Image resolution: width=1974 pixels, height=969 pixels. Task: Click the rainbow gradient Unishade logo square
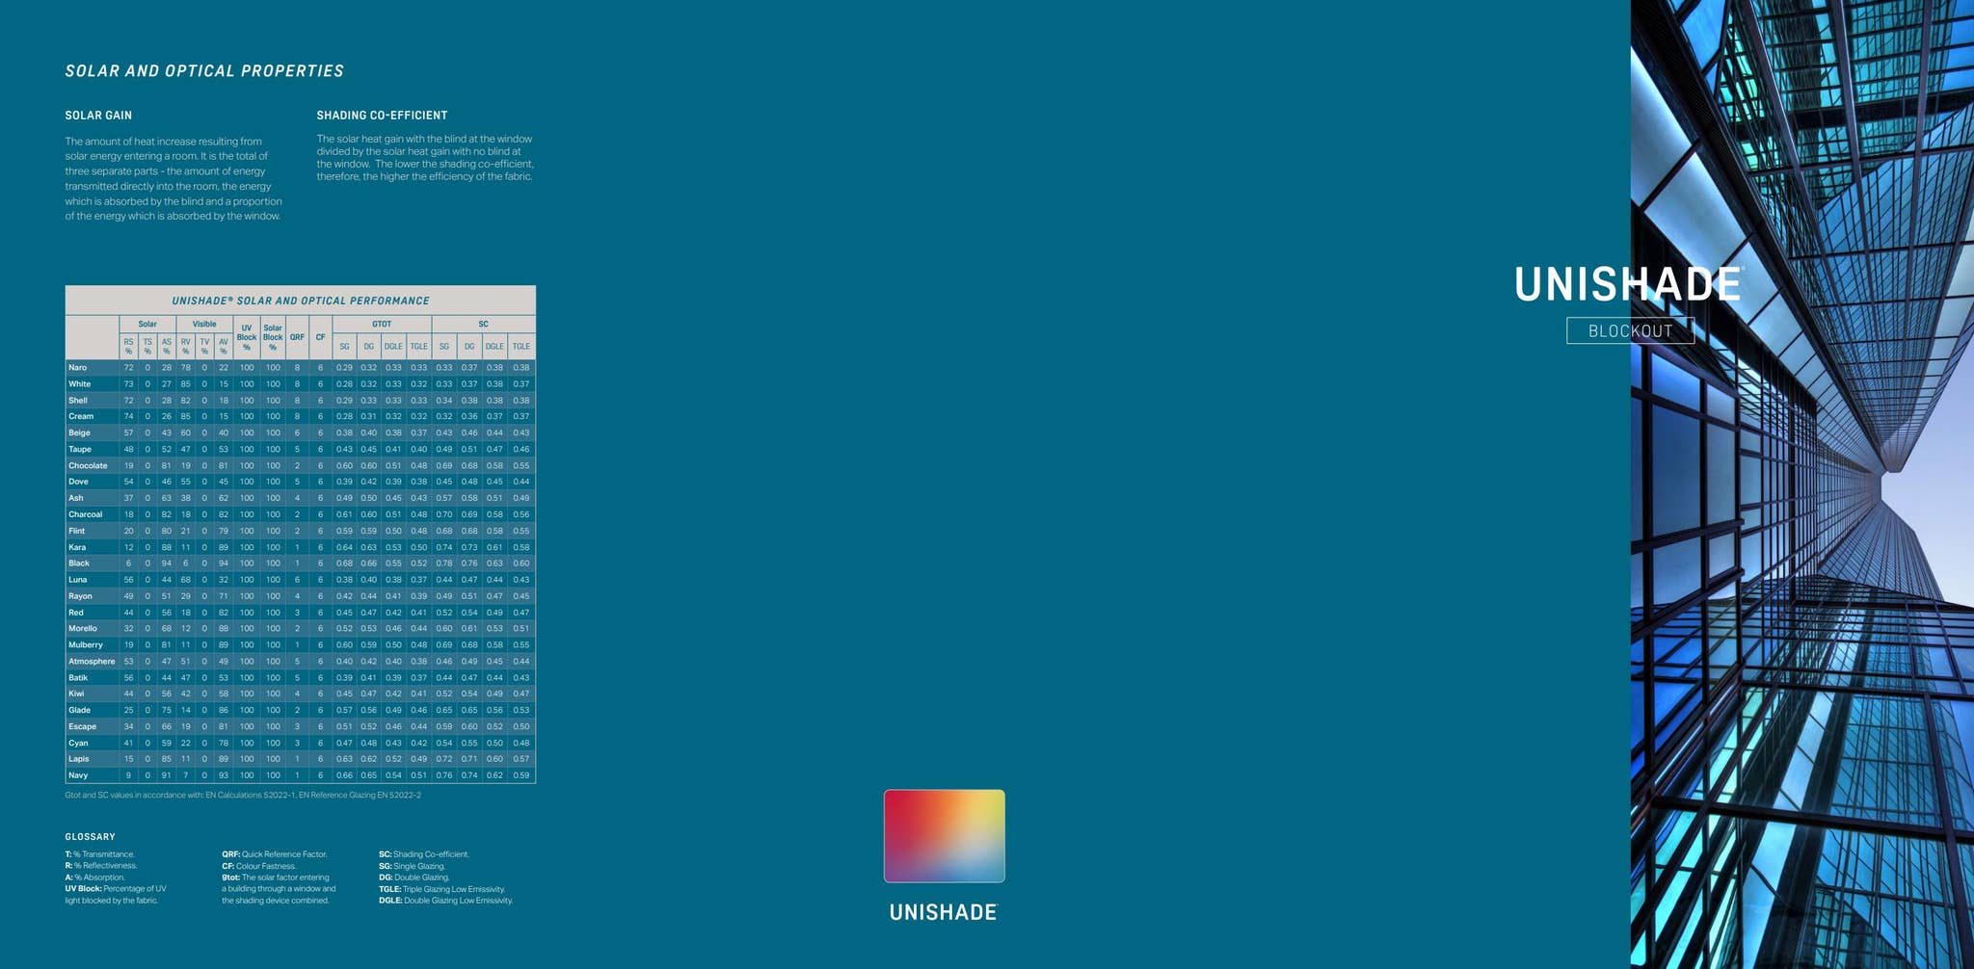(944, 835)
